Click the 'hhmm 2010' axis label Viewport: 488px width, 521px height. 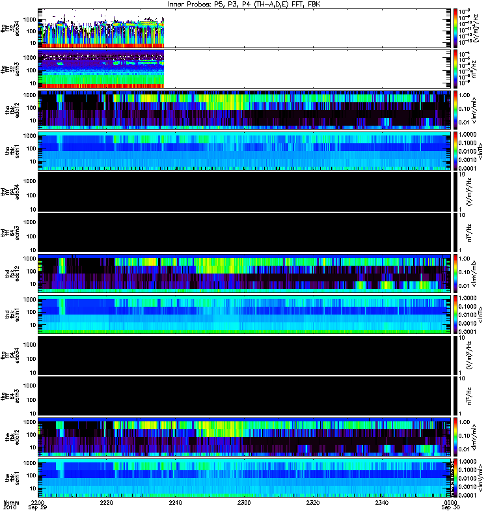(11, 505)
